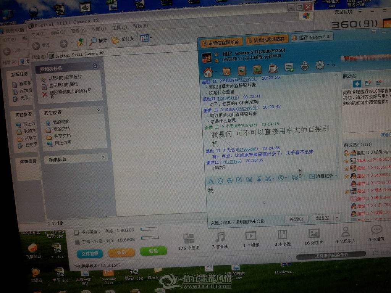The width and height of the screenshot is (391, 293).
Task: Open the dropdown arrow beside the house icon
Action: point(216,72)
